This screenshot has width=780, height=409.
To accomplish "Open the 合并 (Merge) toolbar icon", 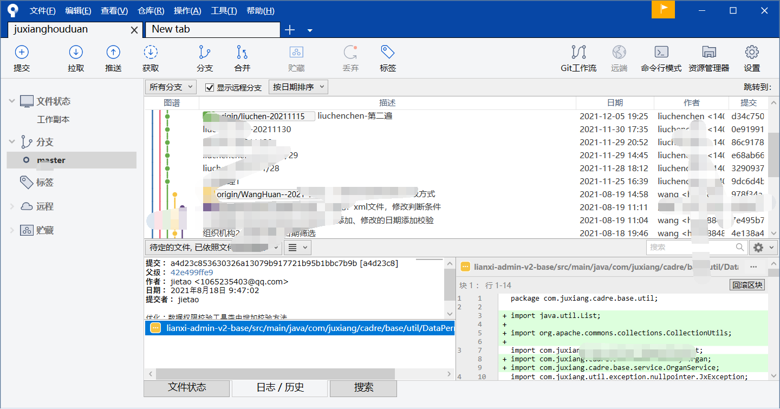I will tap(242, 53).
